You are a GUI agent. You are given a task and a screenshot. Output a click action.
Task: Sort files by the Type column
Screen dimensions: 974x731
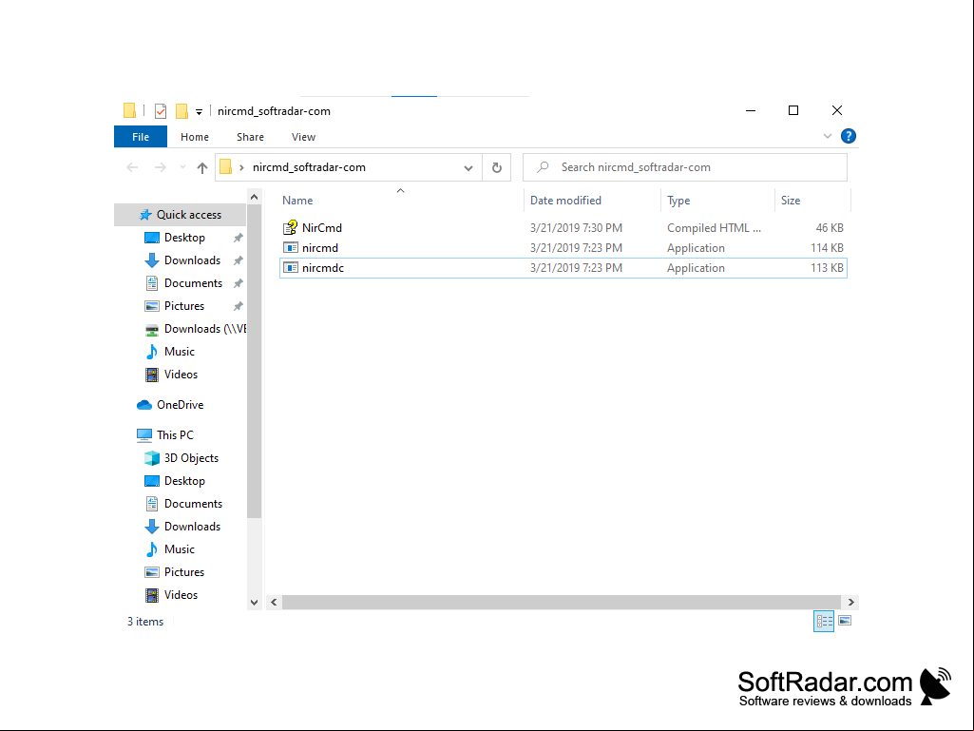[x=678, y=201]
